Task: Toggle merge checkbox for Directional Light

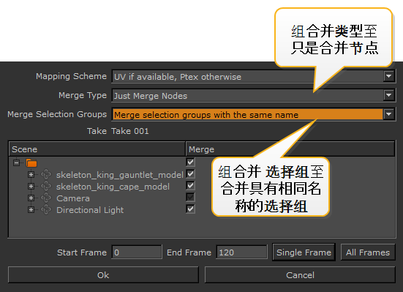Action: click(190, 209)
